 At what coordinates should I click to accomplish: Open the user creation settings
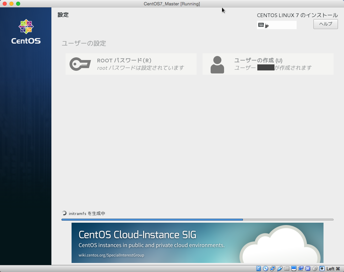(x=268, y=64)
